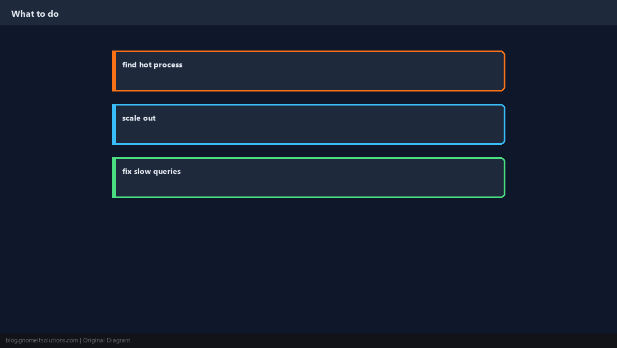Screen dimensions: 617x348
Task: Click the "scale out" label text
Action: point(139,118)
